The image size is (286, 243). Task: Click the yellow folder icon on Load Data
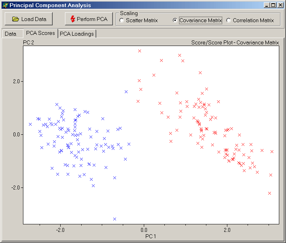coord(15,19)
